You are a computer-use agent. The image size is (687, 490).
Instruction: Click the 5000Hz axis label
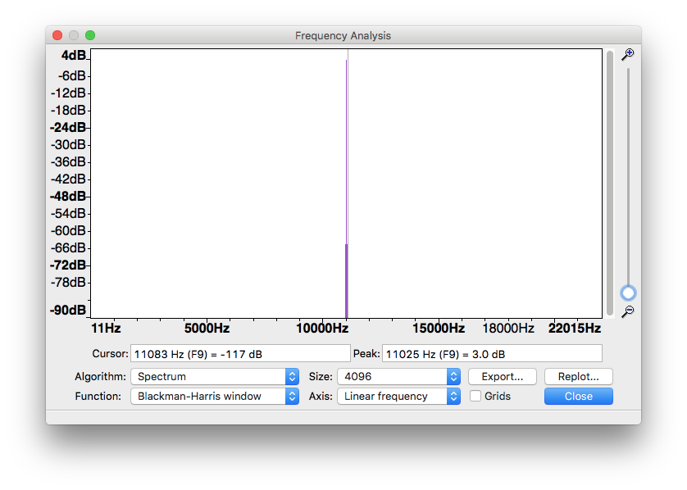click(207, 329)
